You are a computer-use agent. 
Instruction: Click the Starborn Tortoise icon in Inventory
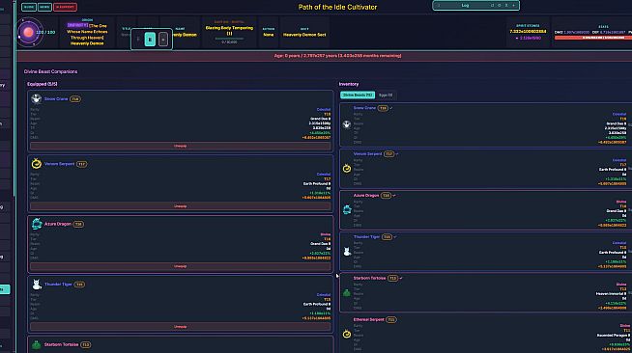click(x=347, y=293)
